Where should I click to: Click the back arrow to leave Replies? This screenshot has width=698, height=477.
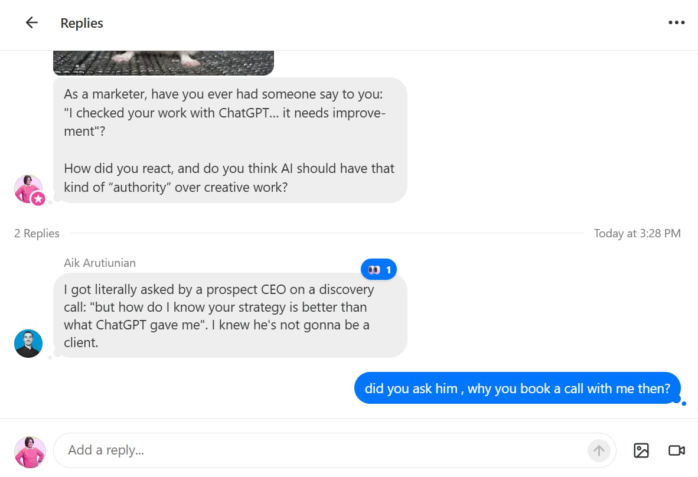click(31, 23)
